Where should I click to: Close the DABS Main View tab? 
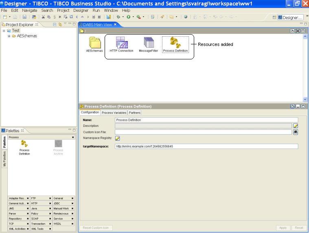pos(115,24)
